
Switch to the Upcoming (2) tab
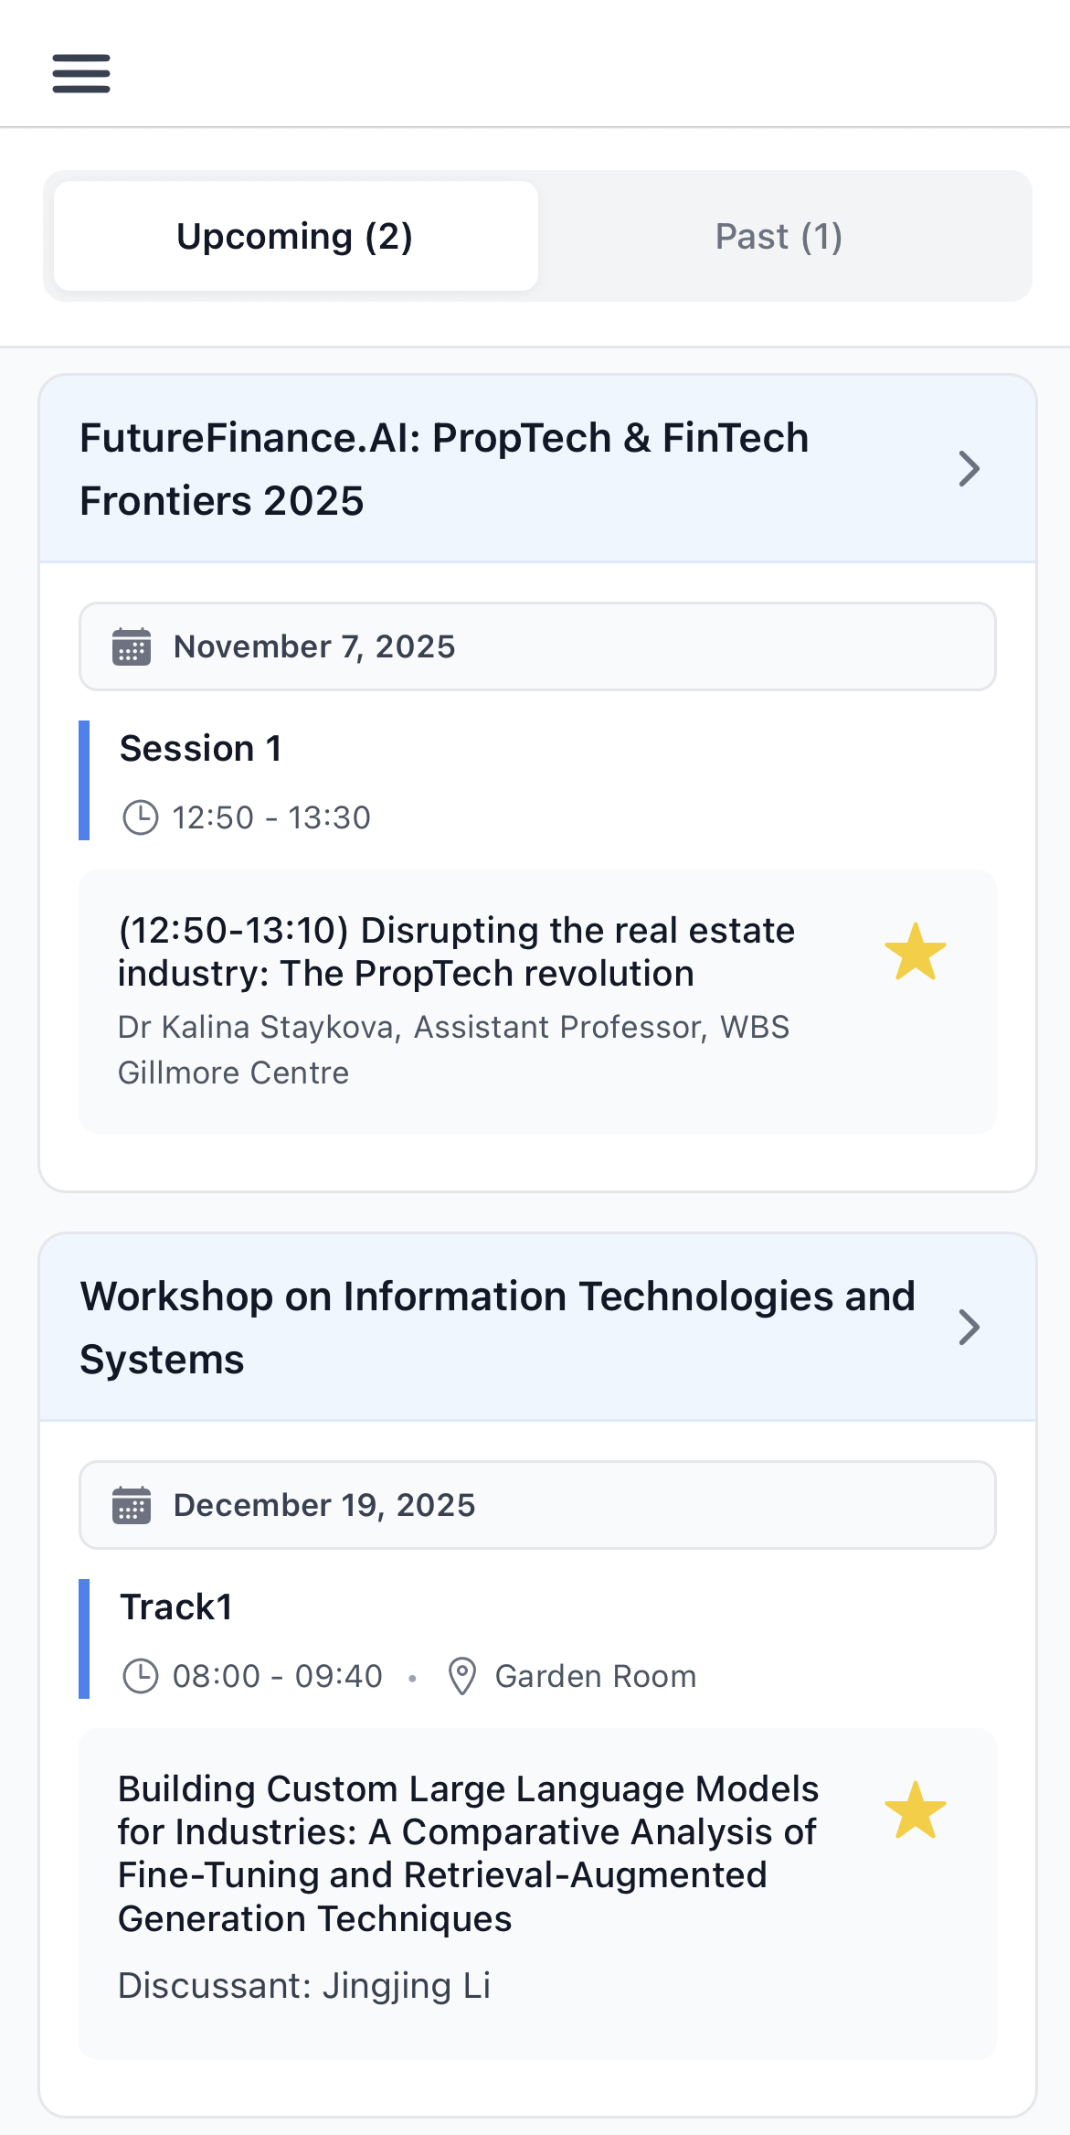tap(295, 236)
